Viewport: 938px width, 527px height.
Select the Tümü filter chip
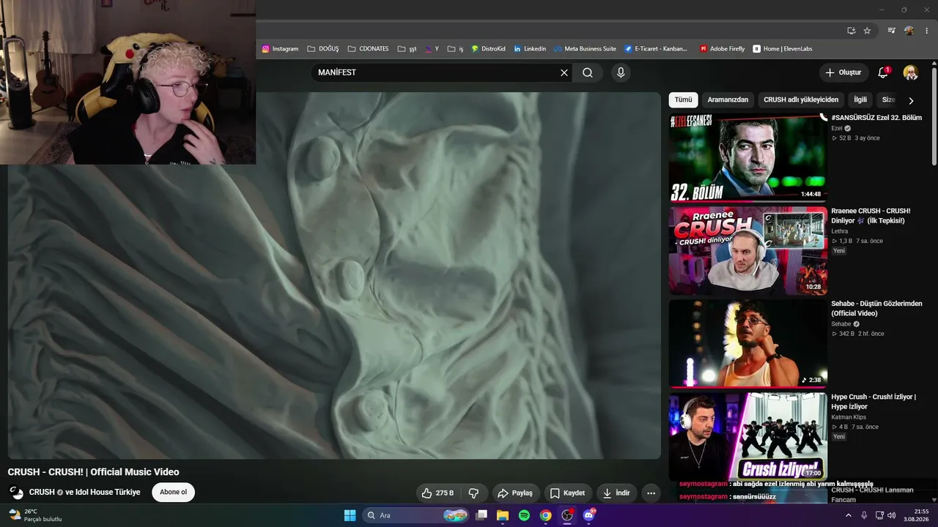[x=683, y=100]
